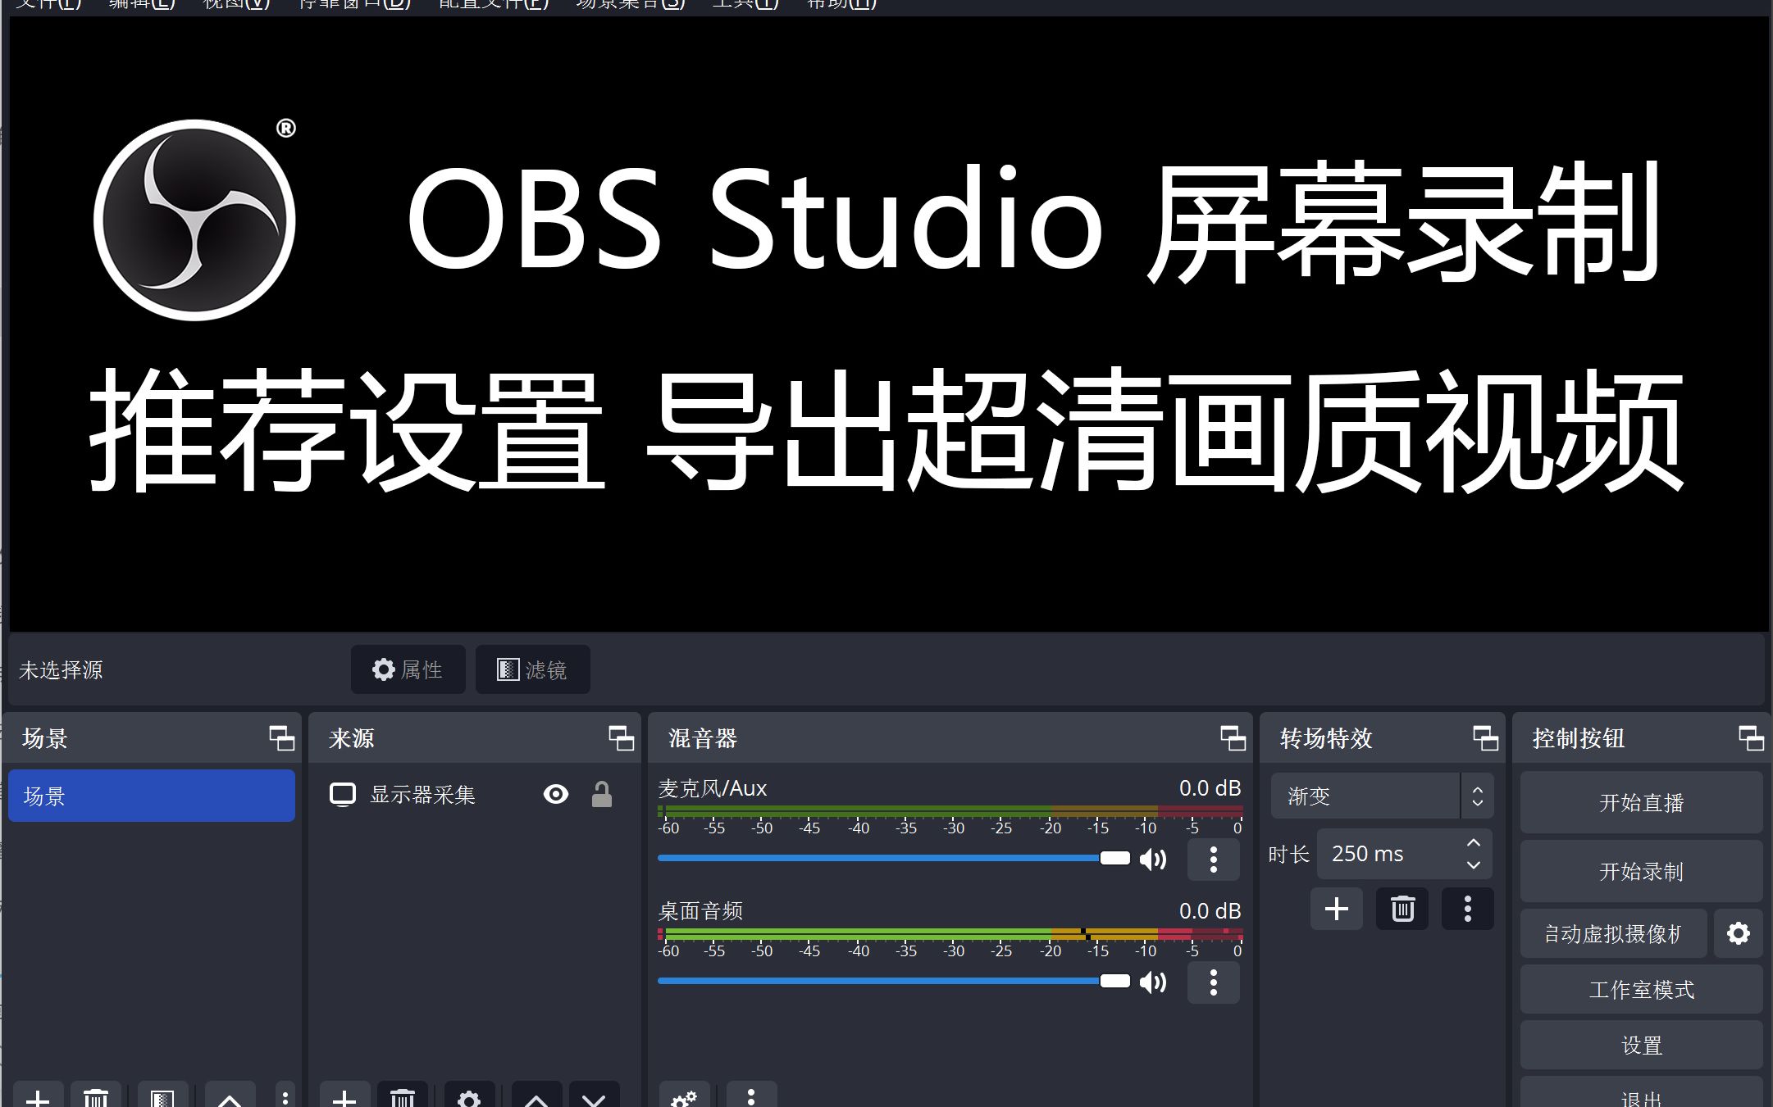Open the 文件(F) menu
This screenshot has width=1773, height=1107.
(49, 4)
